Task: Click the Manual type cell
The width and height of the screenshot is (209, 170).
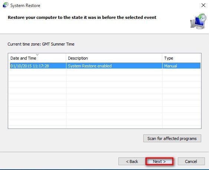Action: tap(170, 66)
